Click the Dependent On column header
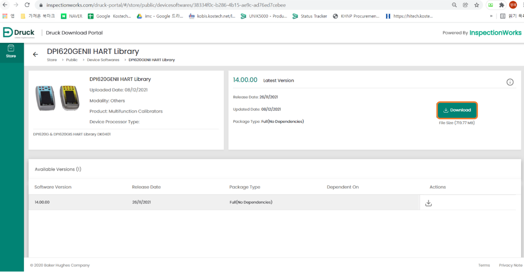524x272 pixels. (342, 187)
